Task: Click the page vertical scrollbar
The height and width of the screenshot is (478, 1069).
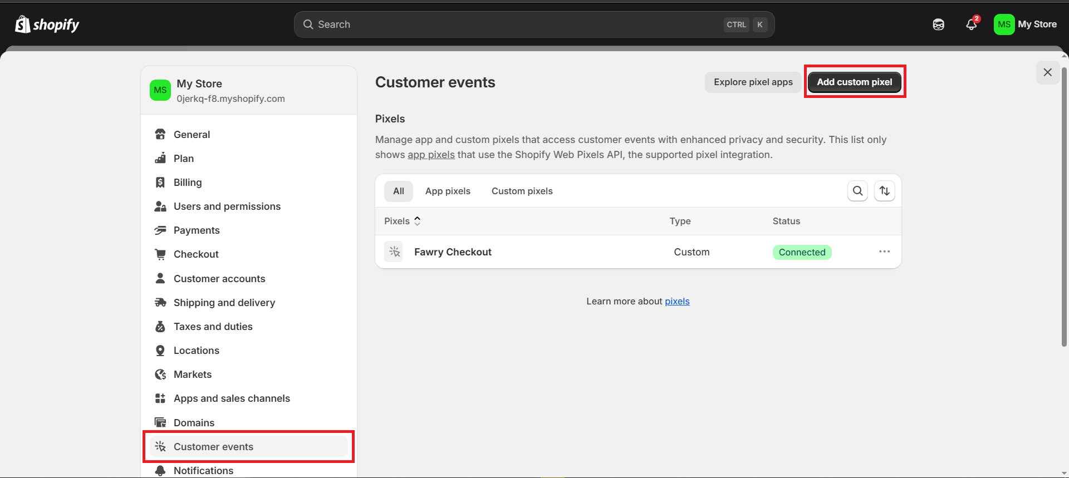Action: click(1065, 206)
